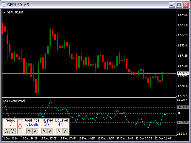Click the HiLevel value 56

(x=46, y=125)
